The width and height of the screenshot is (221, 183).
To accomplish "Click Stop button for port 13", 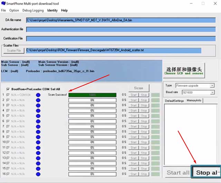I will click(x=144, y=158).
